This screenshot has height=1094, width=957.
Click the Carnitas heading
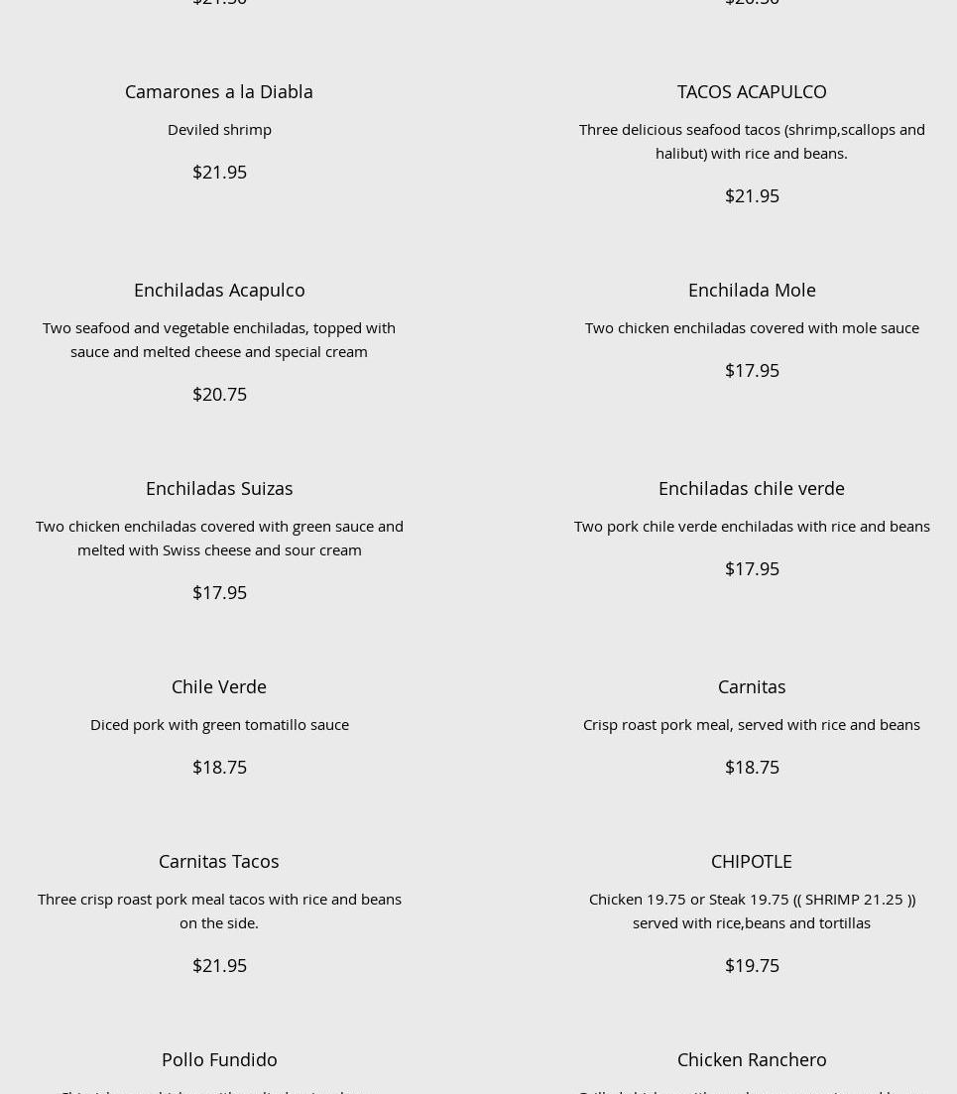[x=751, y=686]
